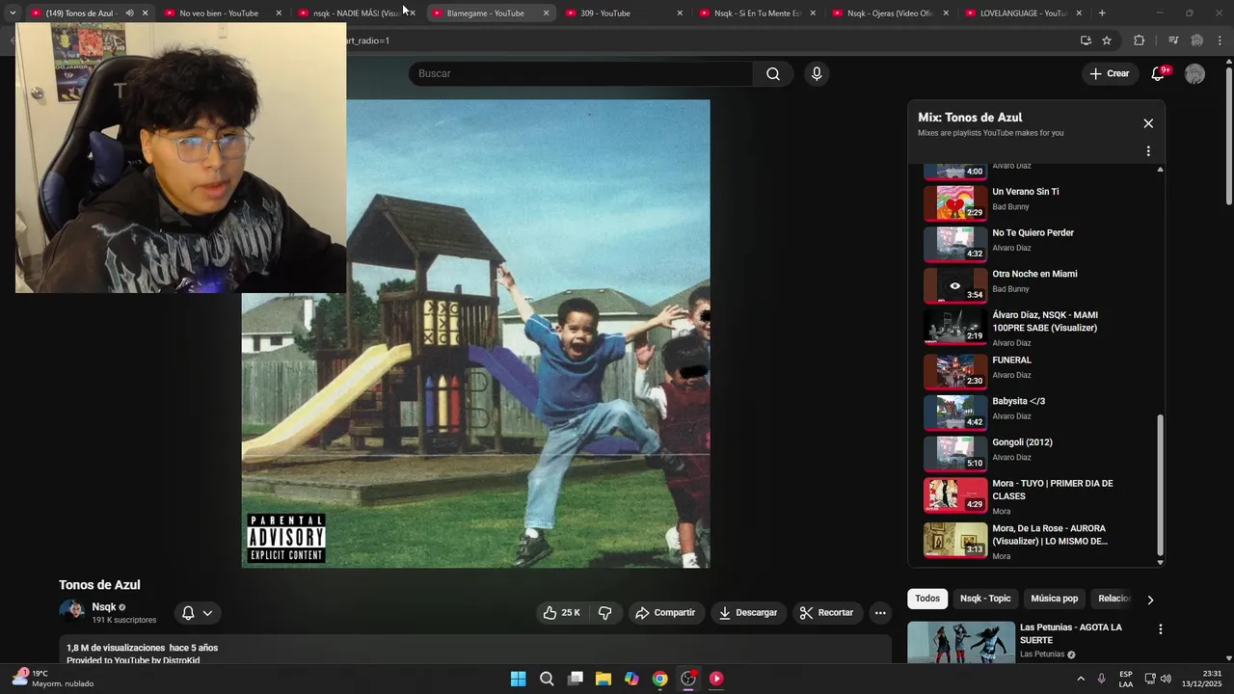Open Copilot app from taskbar

coord(631,679)
